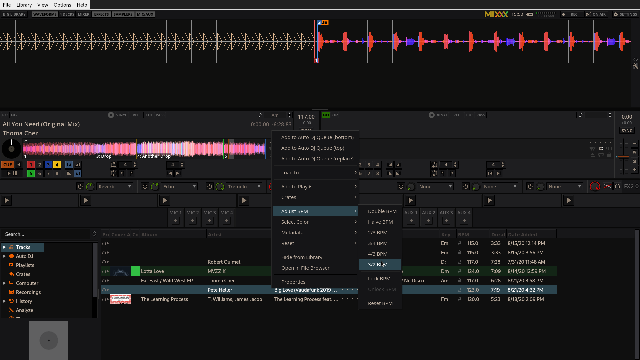
Task: Click play/pause on the All You Need deck
Action: (x=12, y=173)
